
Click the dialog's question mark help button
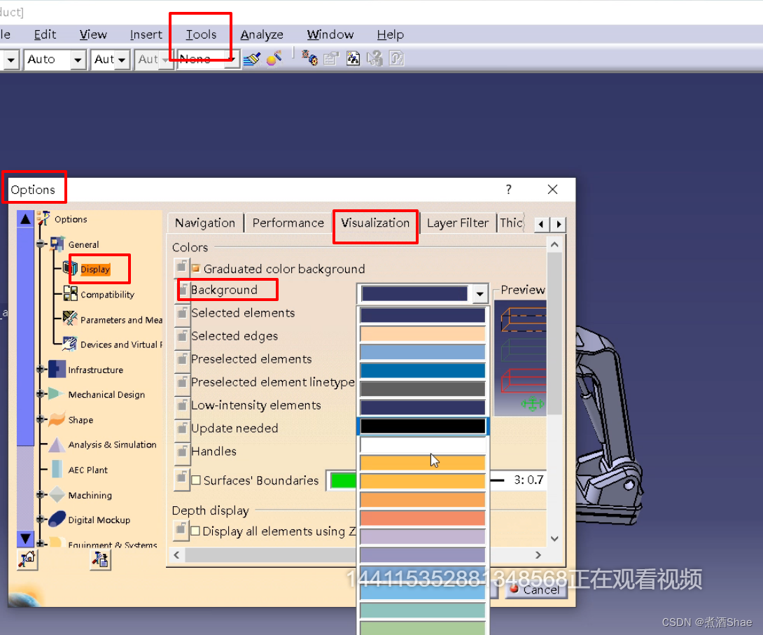[x=509, y=189]
